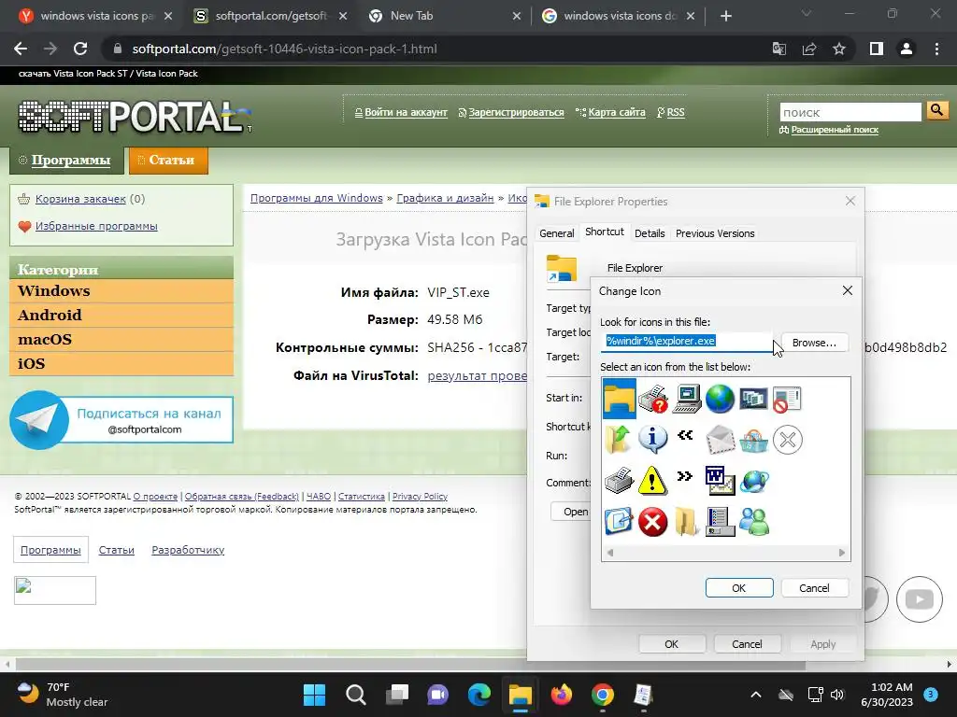Image resolution: width=957 pixels, height=717 pixels.
Task: Select the yellow warning triangle icon
Action: pyautogui.click(x=652, y=481)
